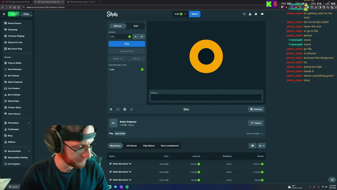Image resolution: width=337 pixels, height=190 pixels.
Task: Click the browser address bar URL
Action: coord(46,7)
